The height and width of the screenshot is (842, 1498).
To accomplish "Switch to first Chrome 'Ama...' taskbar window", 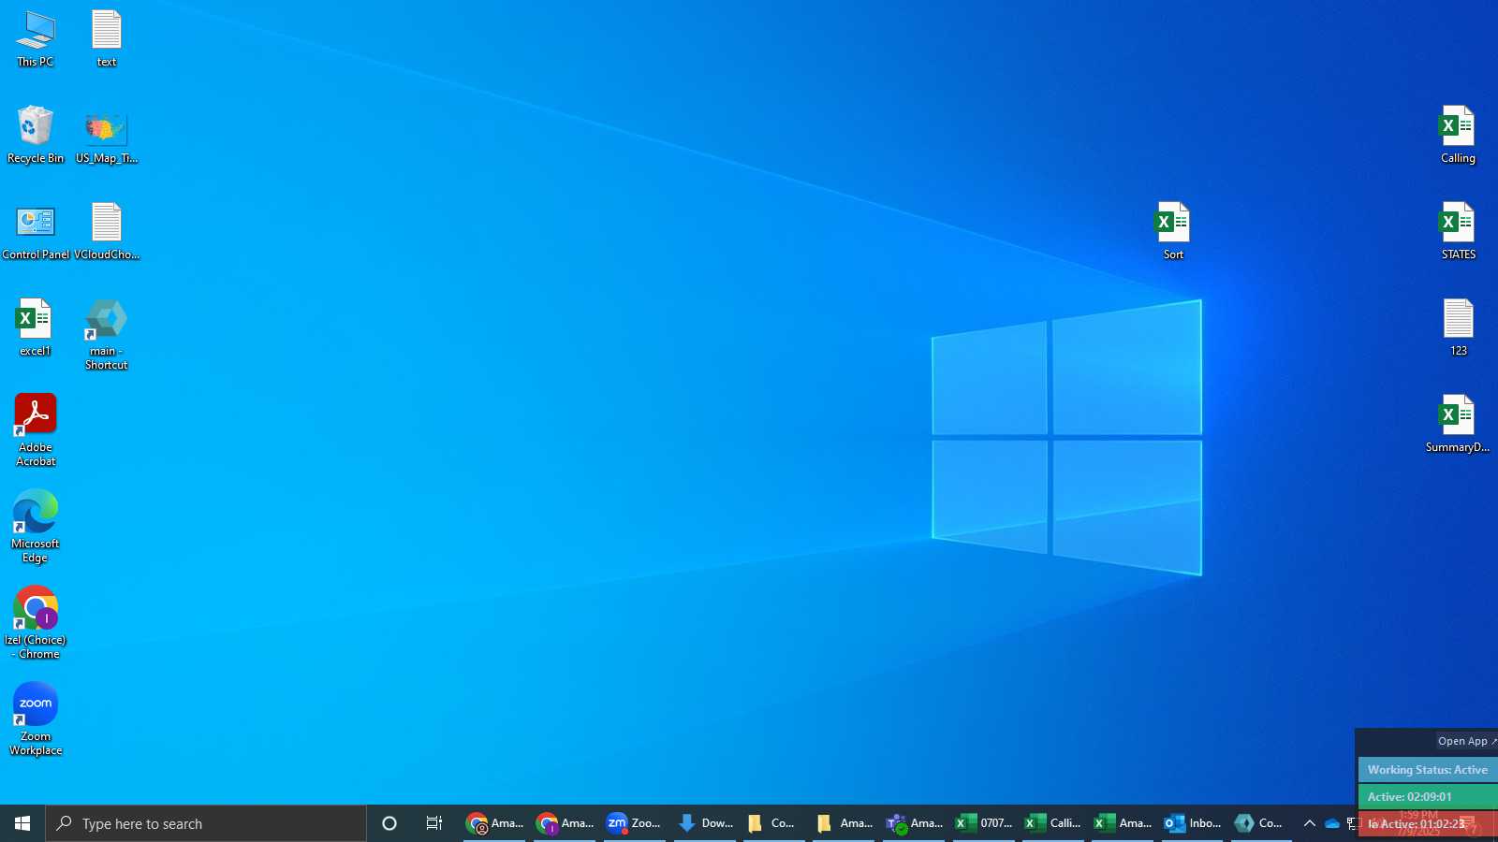I will pyautogui.click(x=494, y=823).
